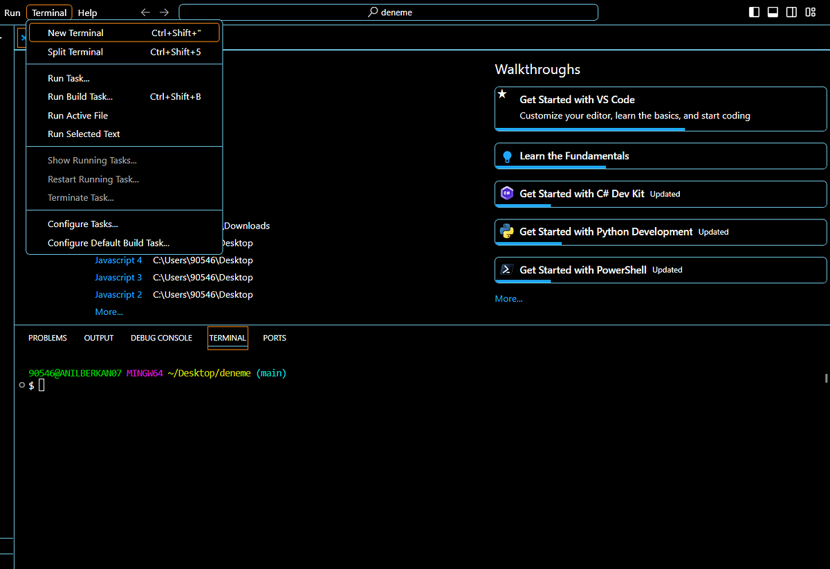The height and width of the screenshot is (569, 830).
Task: Open recent folder Javascript 3
Action: pyautogui.click(x=118, y=278)
